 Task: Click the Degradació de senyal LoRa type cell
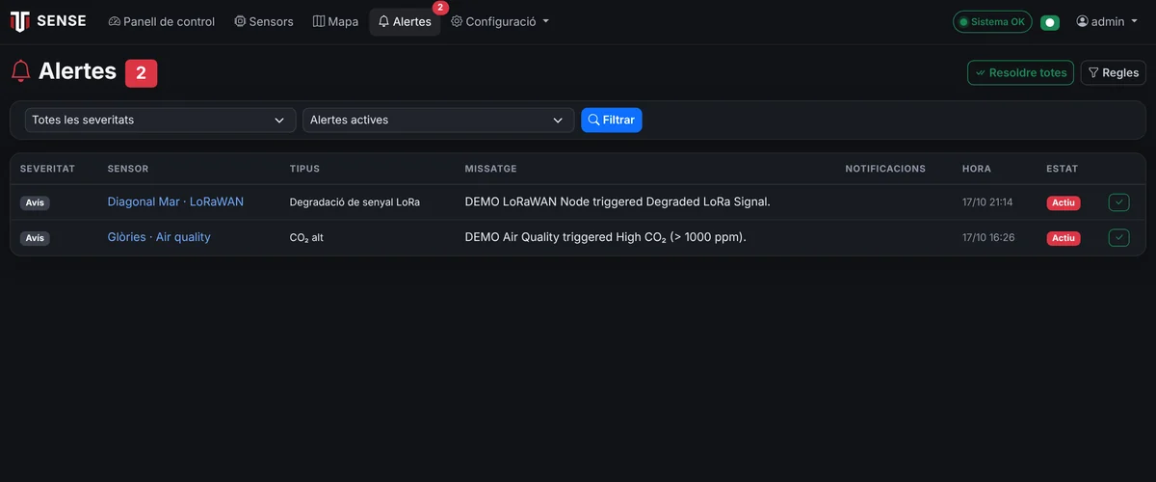(355, 202)
